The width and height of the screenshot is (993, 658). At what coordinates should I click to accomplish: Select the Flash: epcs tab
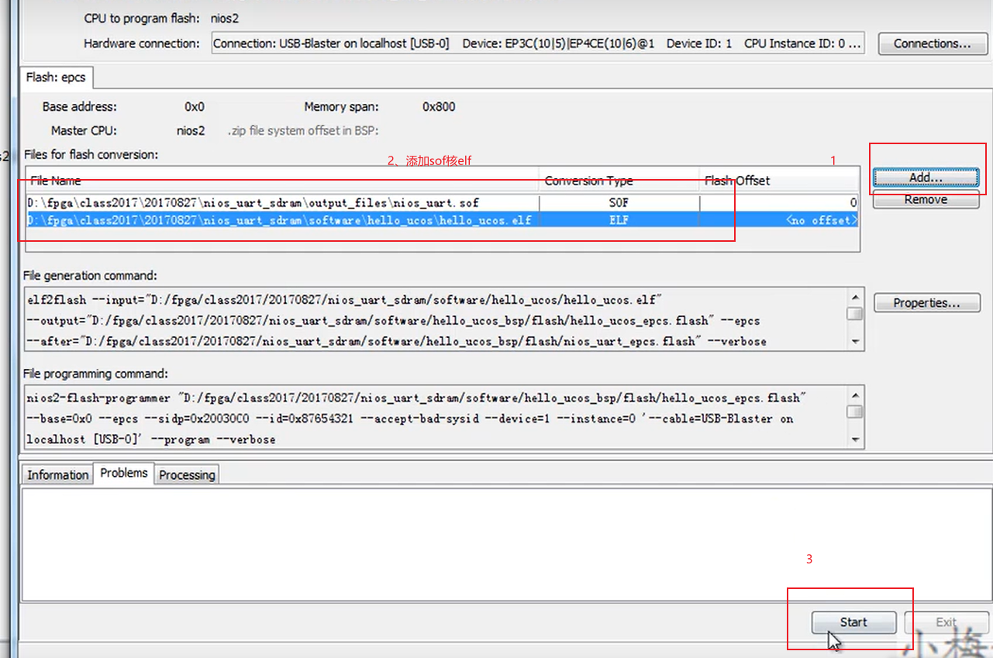click(56, 78)
